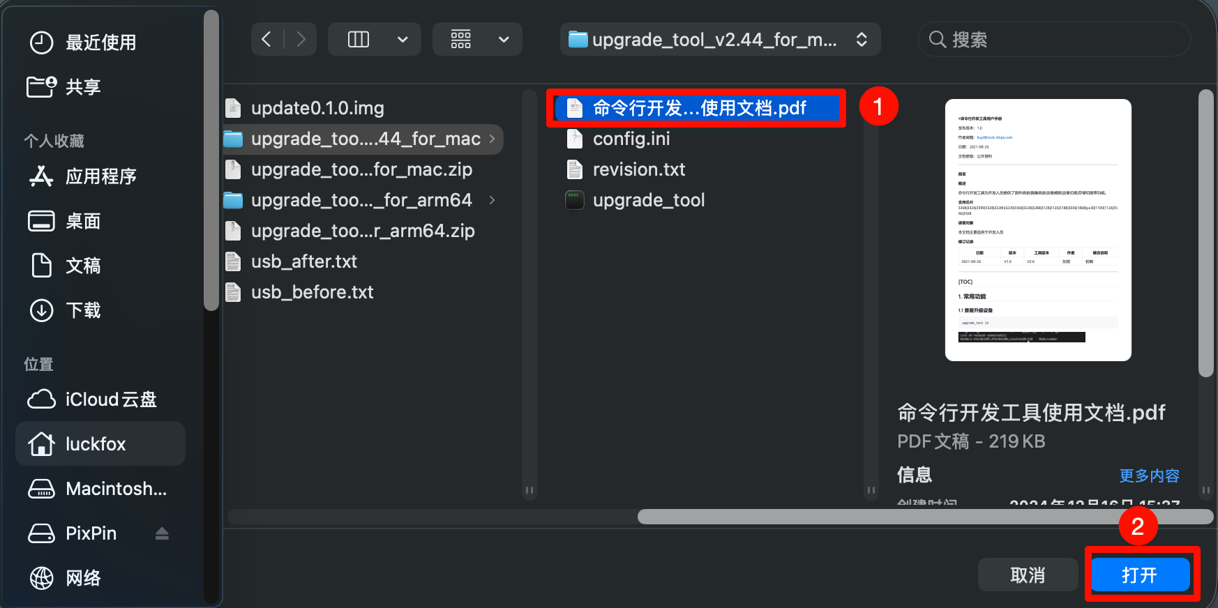
Task: Click the back navigation arrow
Action: click(x=266, y=40)
